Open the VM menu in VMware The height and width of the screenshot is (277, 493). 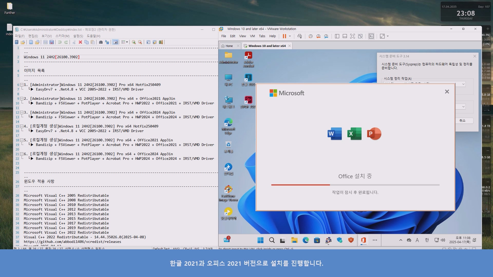(252, 36)
